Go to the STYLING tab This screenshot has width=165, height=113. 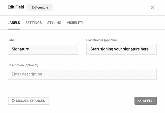[54, 23]
